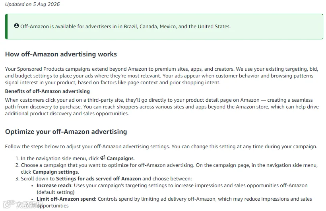
Task: Click the 'Updated on 5 Aug 2026' date text
Action: tap(33, 4)
